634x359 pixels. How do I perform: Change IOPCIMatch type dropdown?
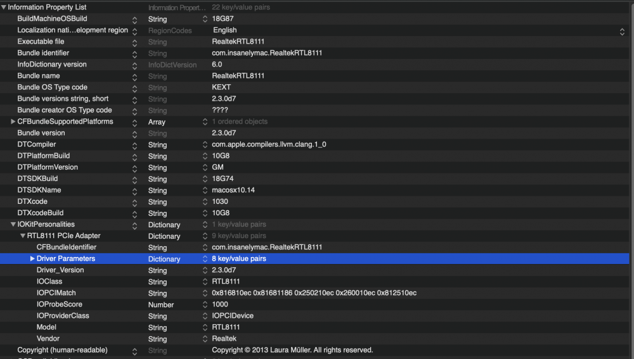[x=205, y=293]
